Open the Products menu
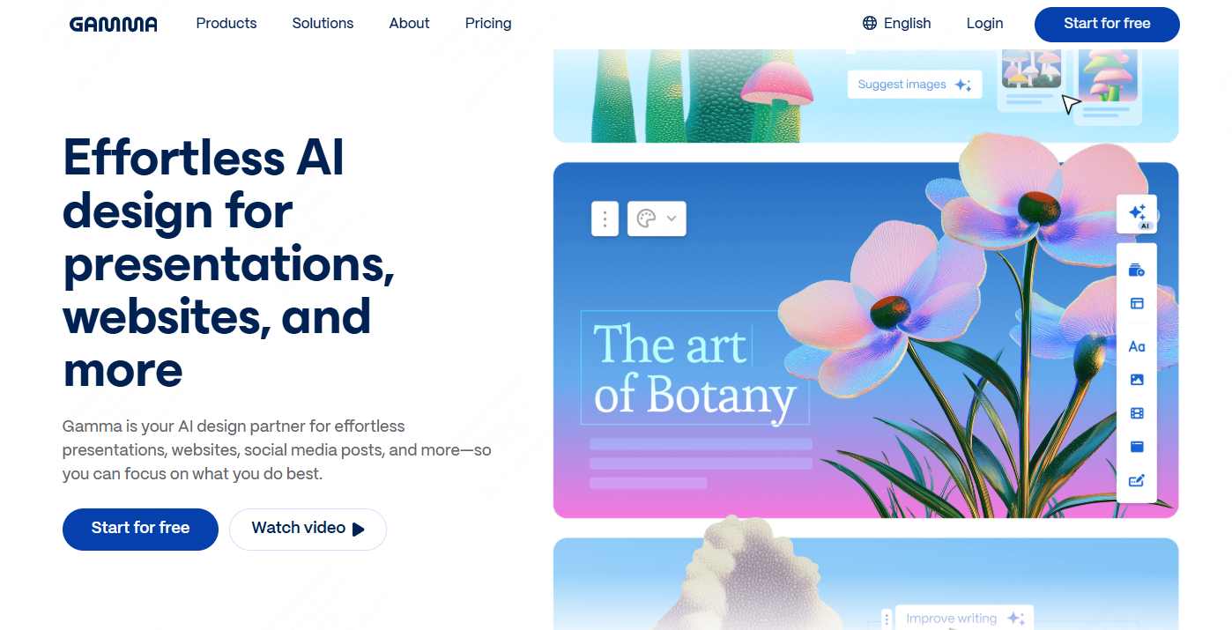 [x=226, y=24]
